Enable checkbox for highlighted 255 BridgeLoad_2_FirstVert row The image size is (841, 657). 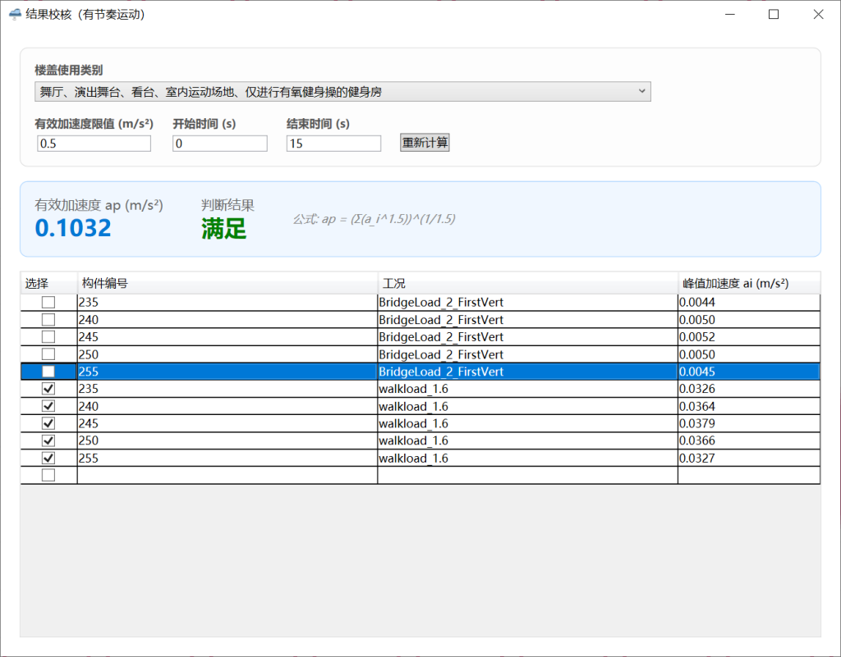pyautogui.click(x=48, y=372)
